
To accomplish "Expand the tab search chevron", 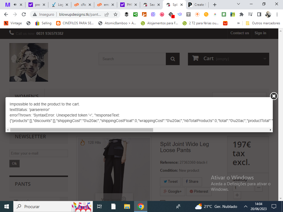I will pos(239,4).
